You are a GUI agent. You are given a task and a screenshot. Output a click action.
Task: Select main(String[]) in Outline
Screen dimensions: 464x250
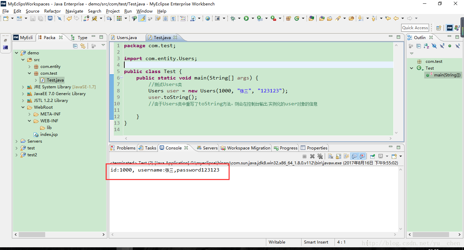pos(444,75)
